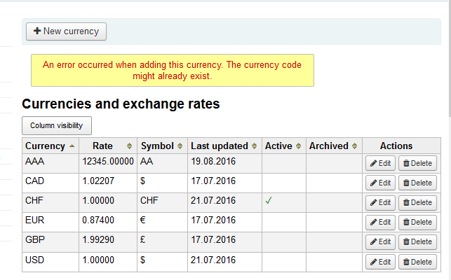Image resolution: width=451 pixels, height=280 pixels.
Task: Sort table by Rate column
Action: 107,146
